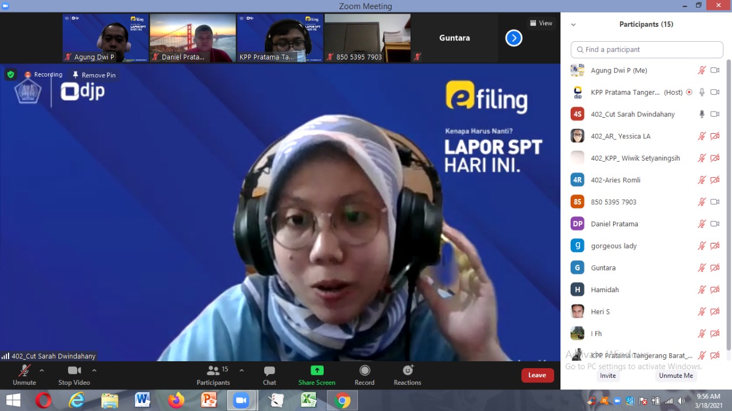Collapse the Participants panel chevron
Screen dimensions: 732x411
[573, 25]
